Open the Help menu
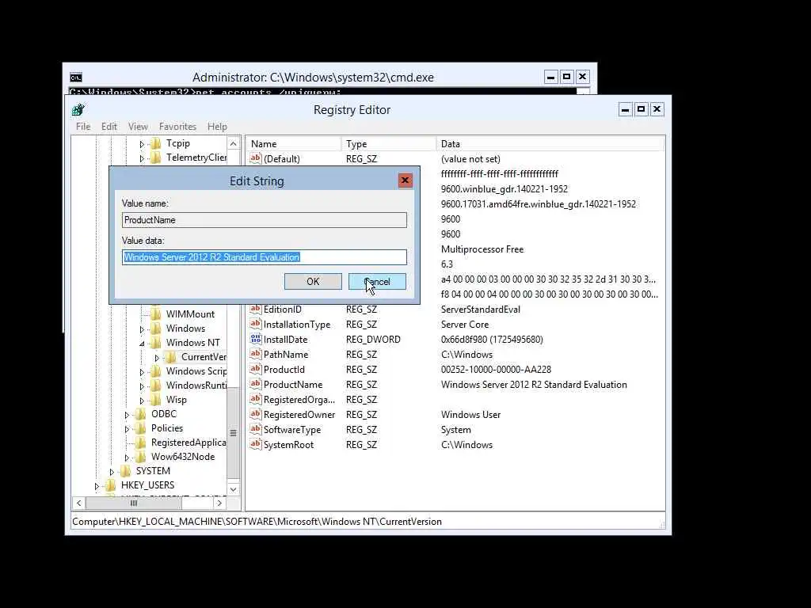Screen dimensions: 811x608 pos(217,126)
